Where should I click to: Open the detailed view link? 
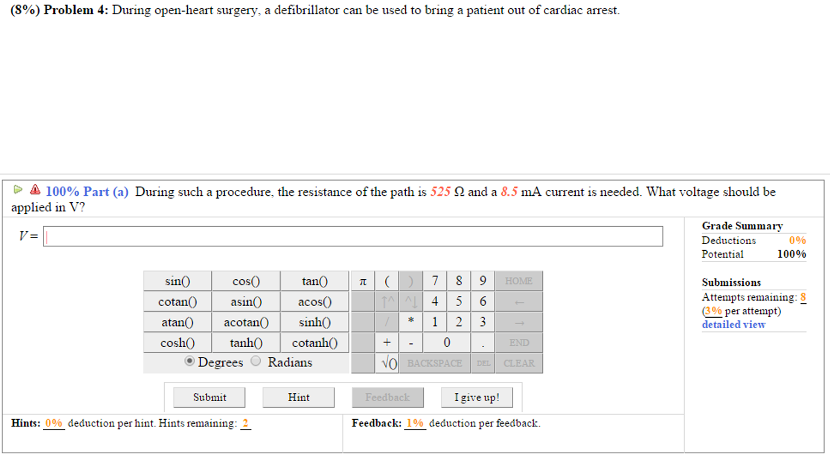click(x=733, y=324)
